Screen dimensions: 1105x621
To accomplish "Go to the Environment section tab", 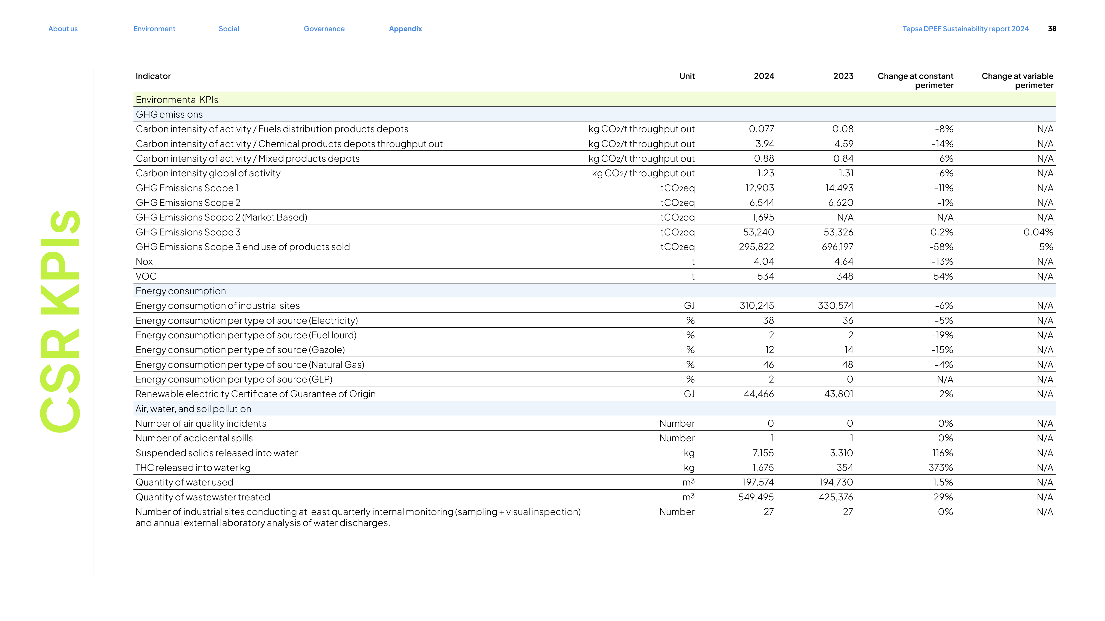I will [x=154, y=29].
